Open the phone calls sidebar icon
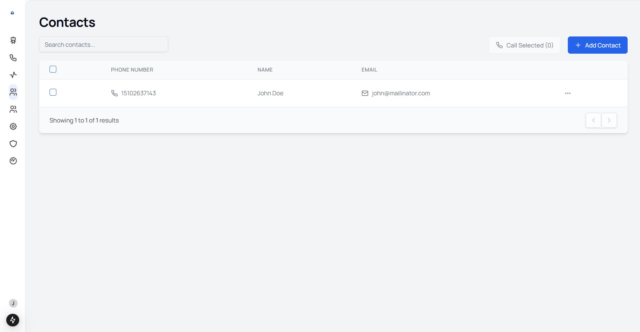 pos(13,57)
